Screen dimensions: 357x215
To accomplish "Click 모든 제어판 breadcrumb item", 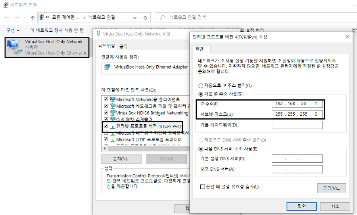I will tap(65, 17).
